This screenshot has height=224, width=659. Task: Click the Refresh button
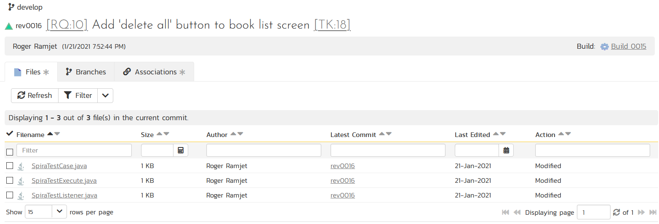35,96
